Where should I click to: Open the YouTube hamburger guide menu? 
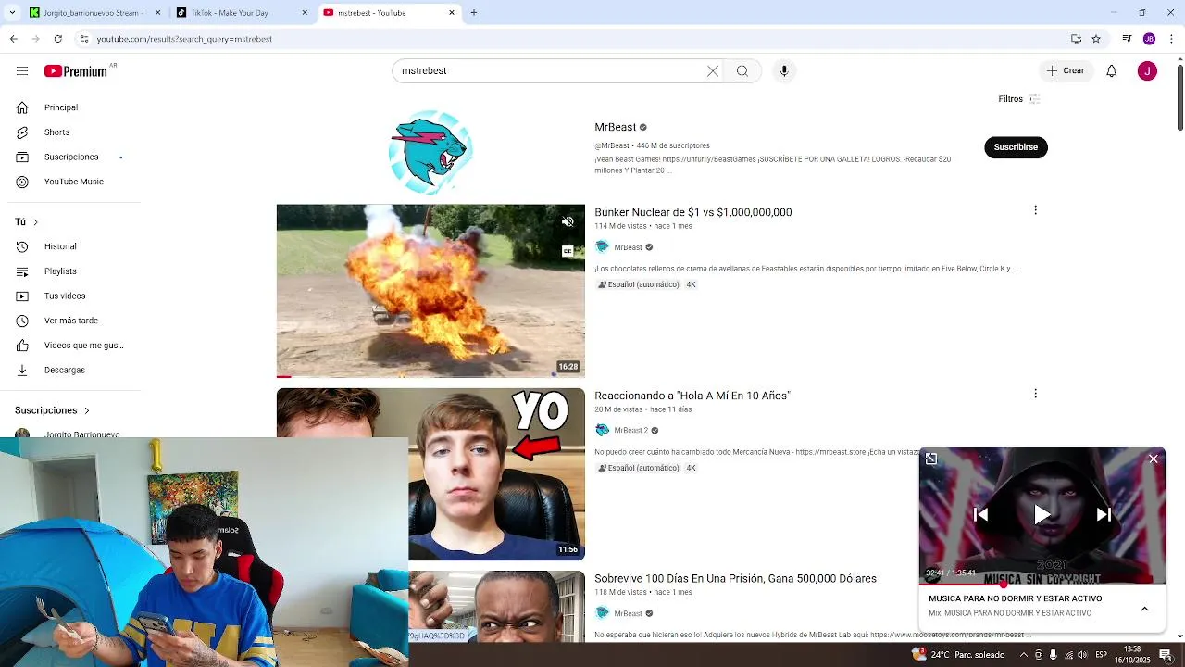click(22, 71)
